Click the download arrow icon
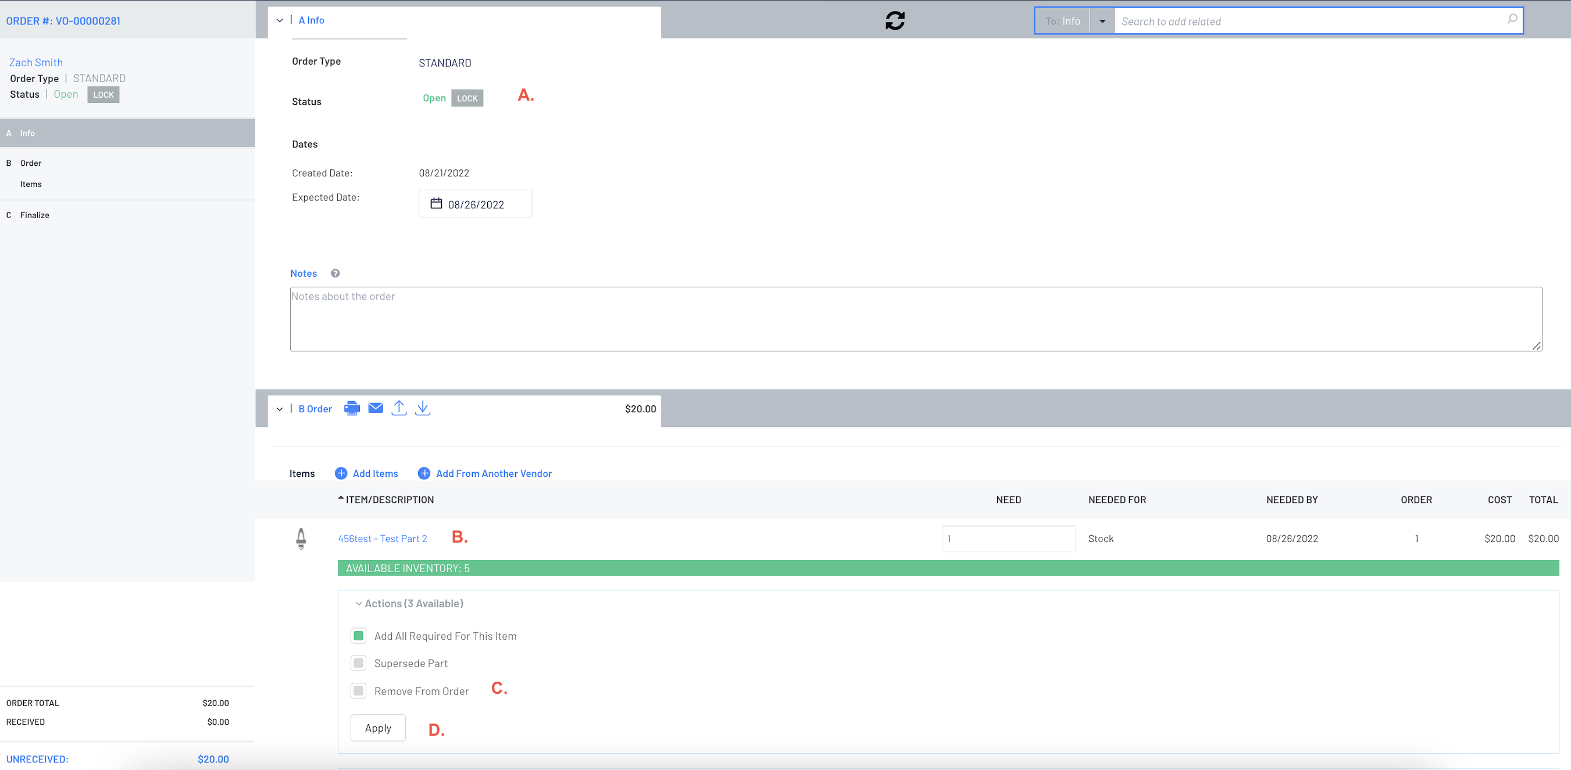Viewport: 1571px width, 770px height. [423, 408]
